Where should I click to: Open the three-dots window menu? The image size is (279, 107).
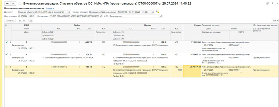[x=272, y=3]
